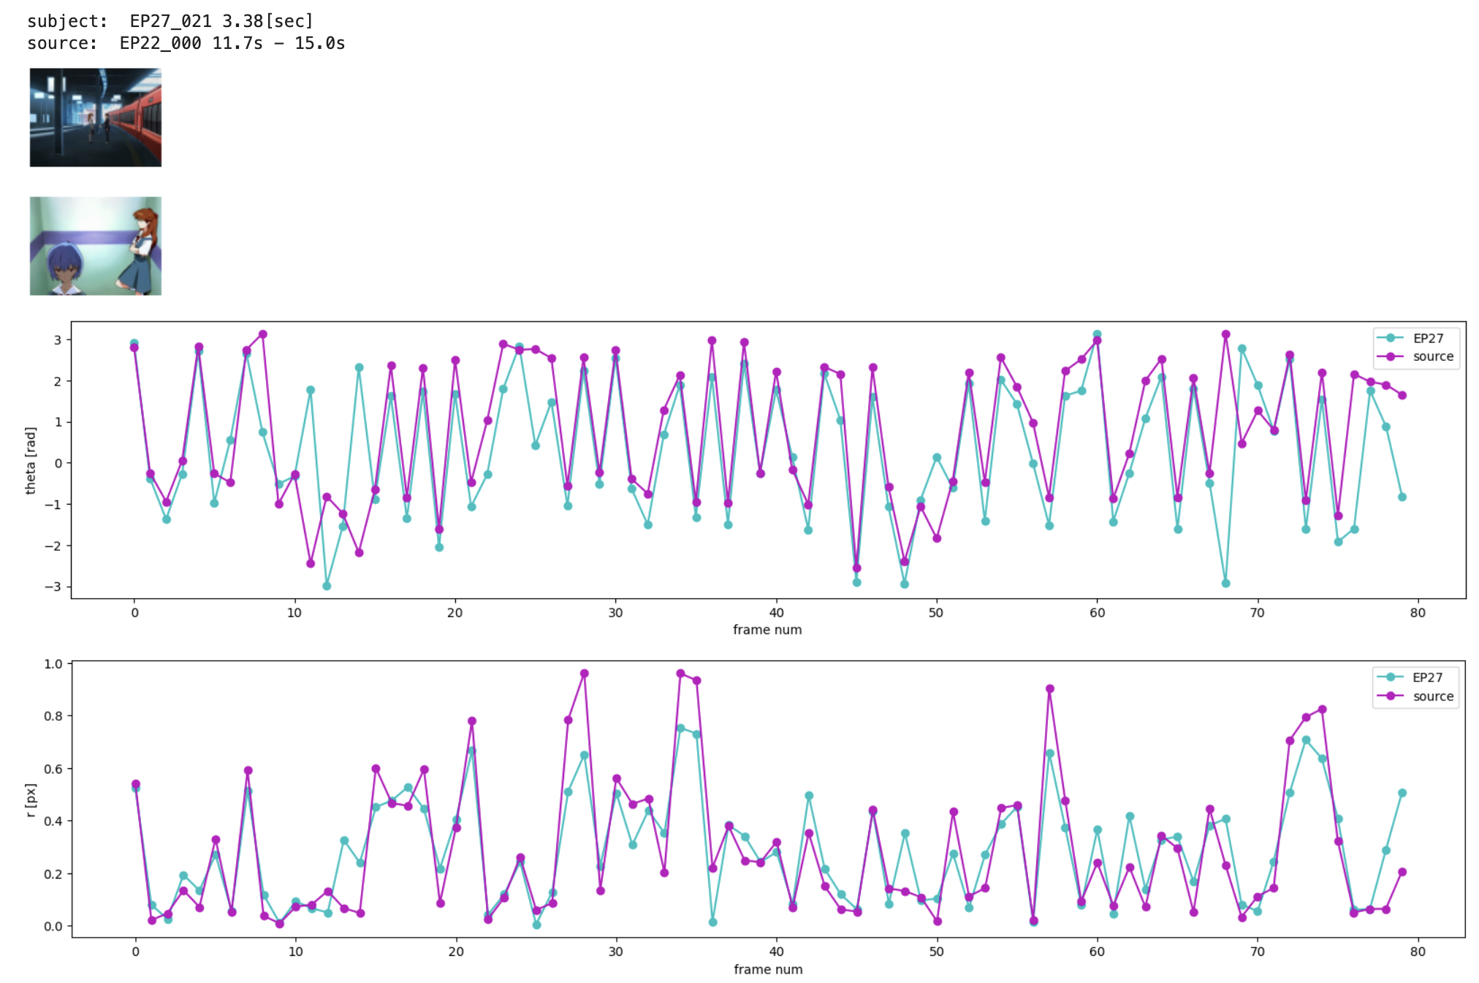This screenshot has width=1479, height=983.
Task: Click the EP27 teal marker in r legend
Action: point(1391,677)
